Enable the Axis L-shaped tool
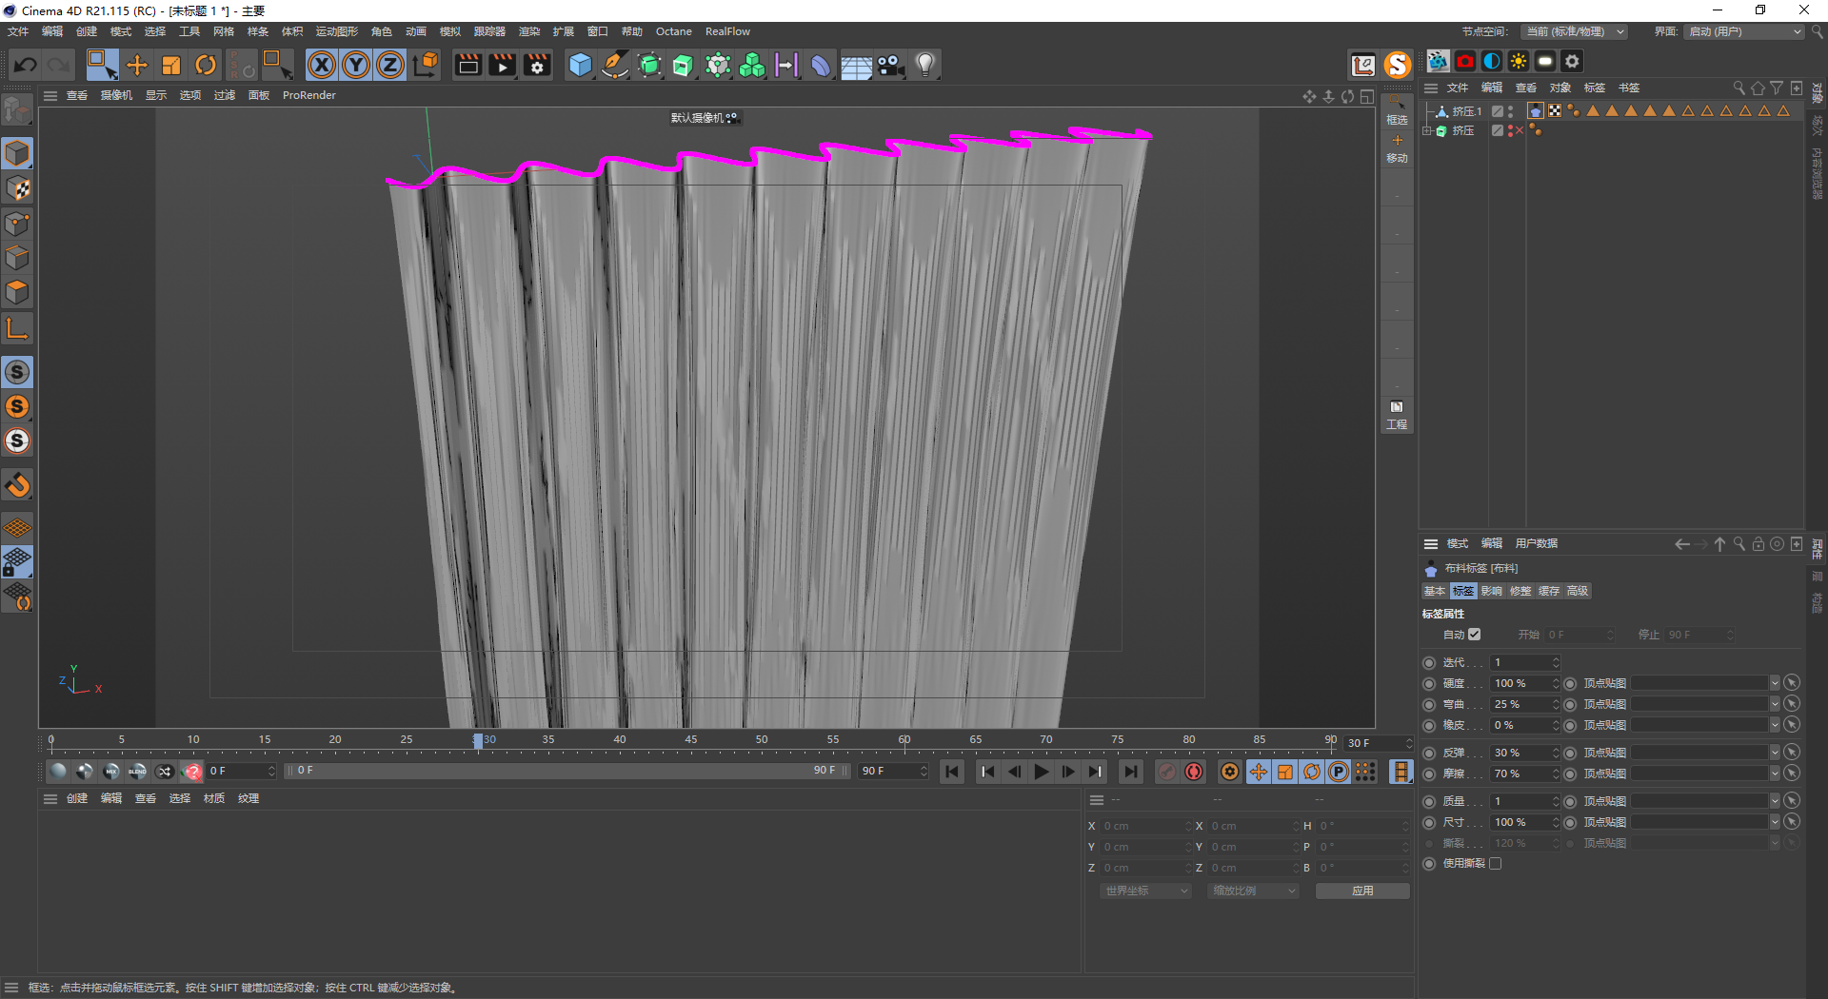The width and height of the screenshot is (1828, 999). pos(17,328)
